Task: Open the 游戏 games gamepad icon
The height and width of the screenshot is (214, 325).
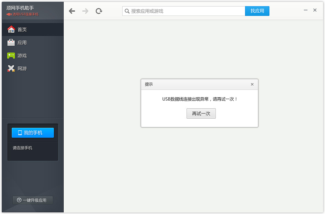Action: point(11,55)
